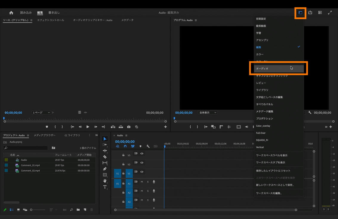Click the Quick Export share icon
This screenshot has height=219, width=338.
[x=310, y=12]
